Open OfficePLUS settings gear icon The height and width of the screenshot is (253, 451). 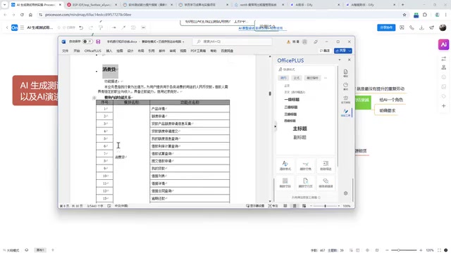click(346, 193)
